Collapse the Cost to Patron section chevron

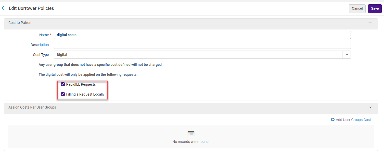[370, 23]
